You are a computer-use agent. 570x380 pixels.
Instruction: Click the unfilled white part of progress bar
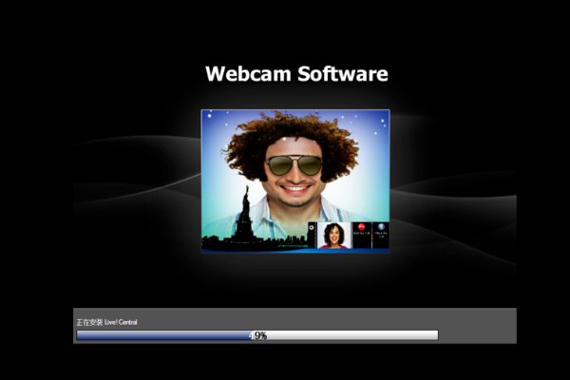tap(361, 335)
